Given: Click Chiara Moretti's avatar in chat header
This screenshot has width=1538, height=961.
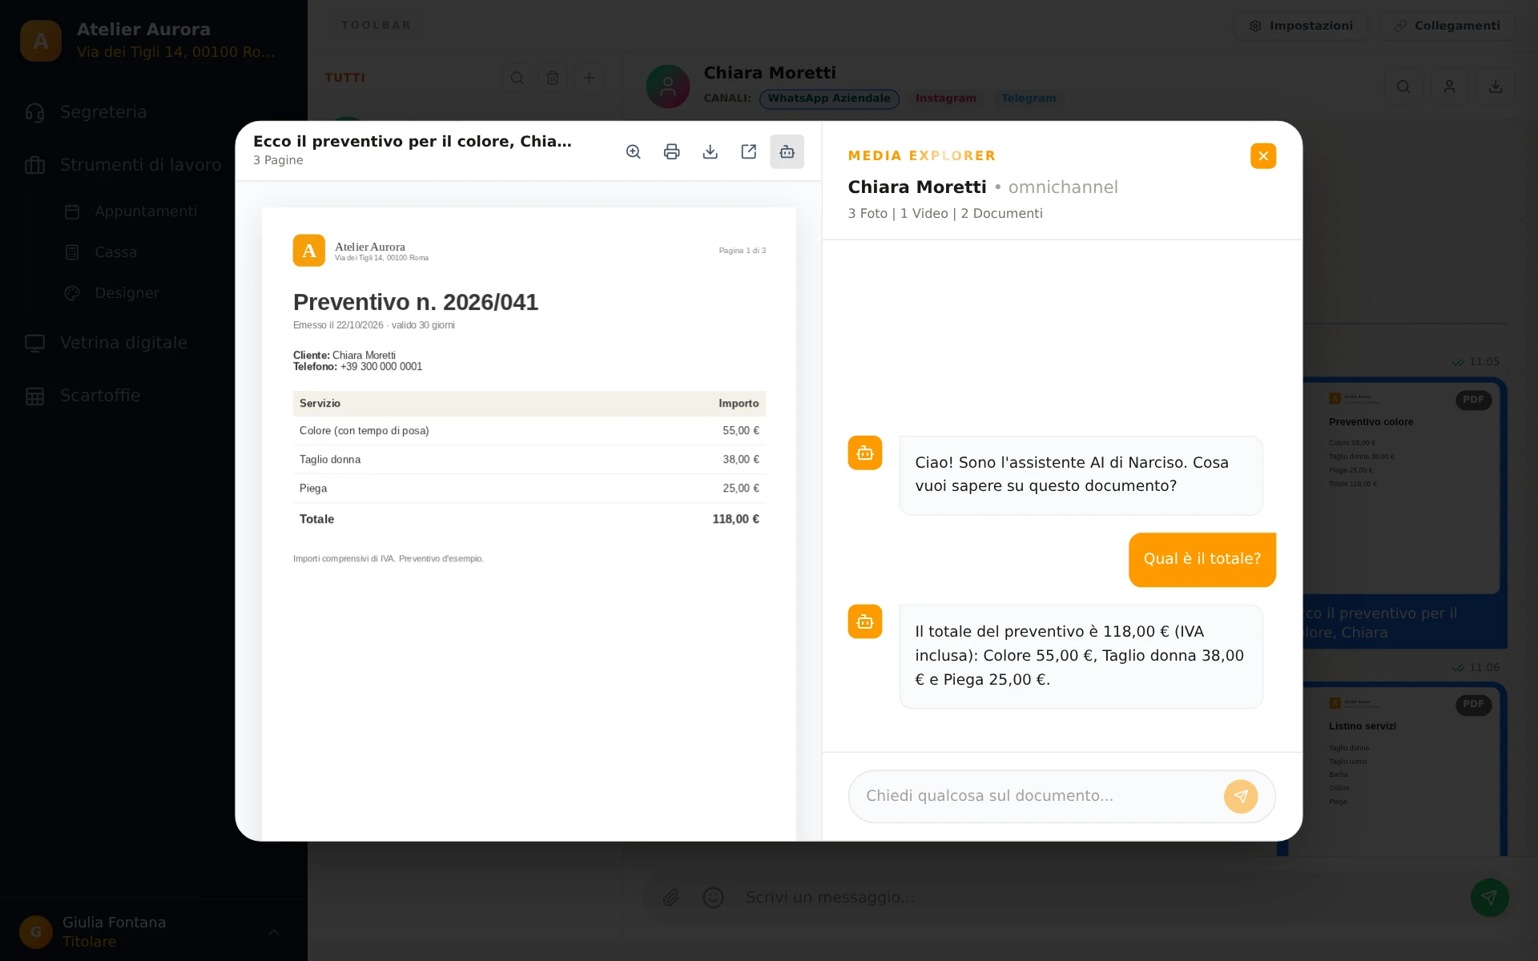Looking at the screenshot, I should pos(668,86).
